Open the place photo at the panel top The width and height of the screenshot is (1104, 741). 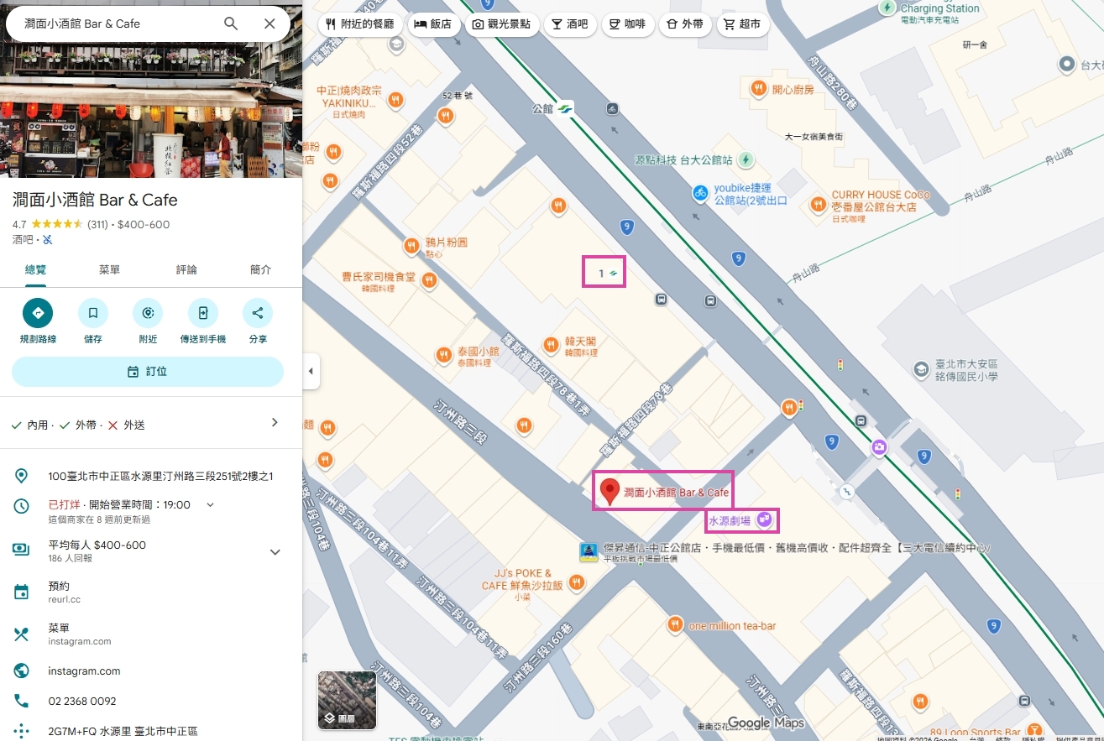tap(151, 110)
